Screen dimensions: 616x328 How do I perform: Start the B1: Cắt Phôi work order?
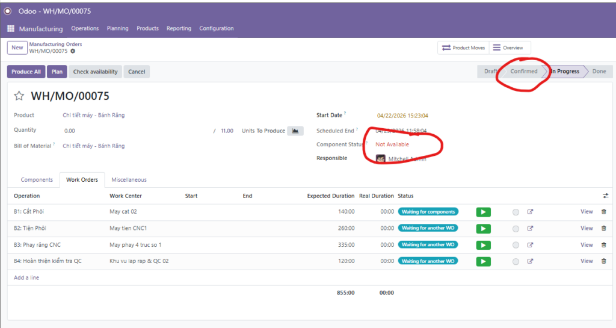coord(483,212)
